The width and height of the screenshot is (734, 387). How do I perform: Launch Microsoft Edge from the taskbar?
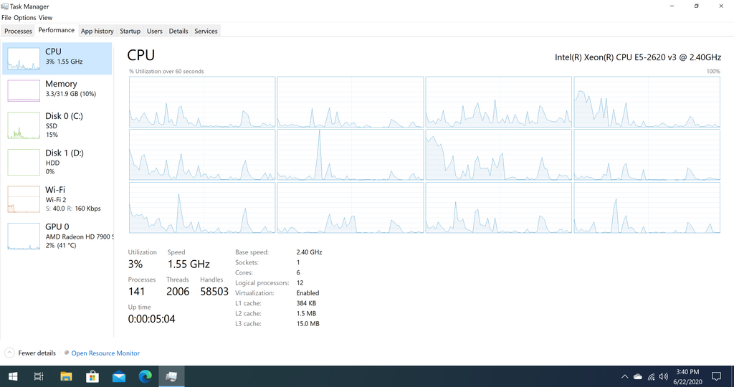[145, 376]
